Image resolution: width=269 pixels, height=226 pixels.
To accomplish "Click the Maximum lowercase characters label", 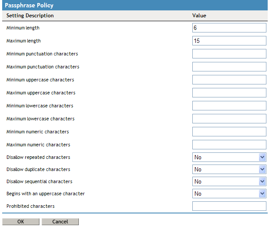I will click(40, 119).
